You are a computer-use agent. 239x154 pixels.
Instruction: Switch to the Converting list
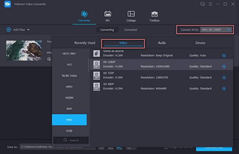[x=107, y=30]
